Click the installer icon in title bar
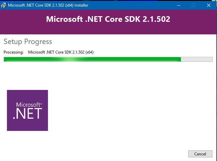The height and width of the screenshot is (161, 217). pos(4,5)
